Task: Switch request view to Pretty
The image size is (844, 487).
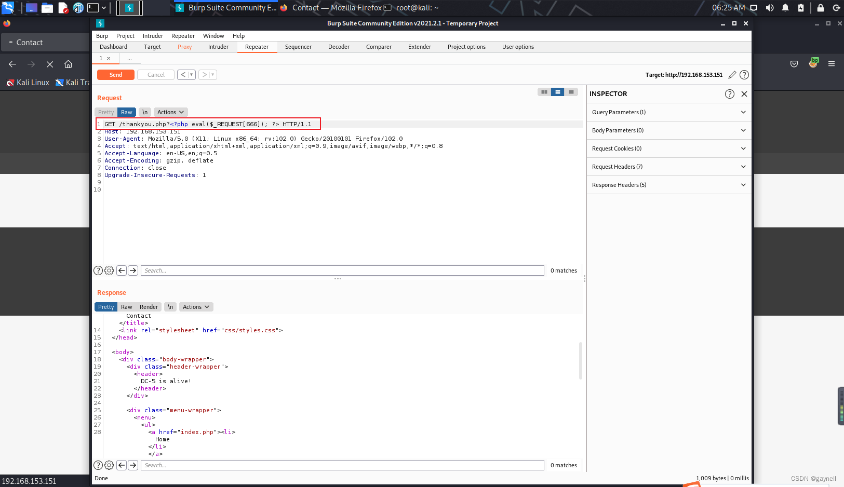Action: tap(106, 112)
